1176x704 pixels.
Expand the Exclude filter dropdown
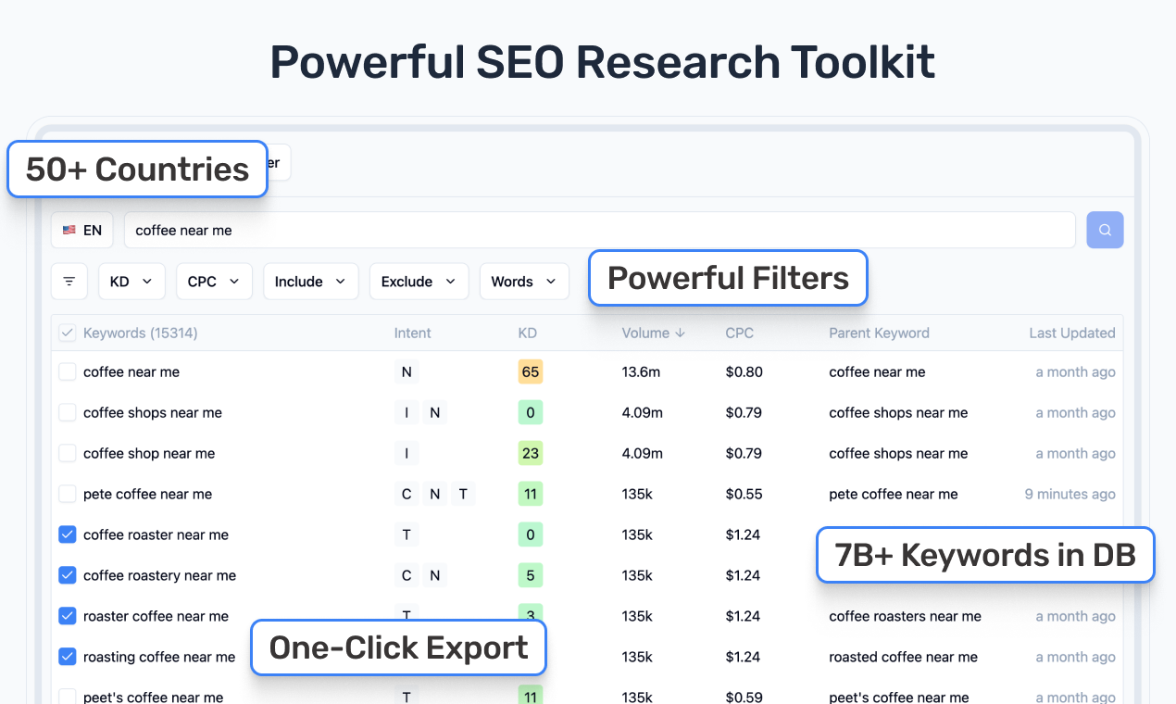[419, 282]
